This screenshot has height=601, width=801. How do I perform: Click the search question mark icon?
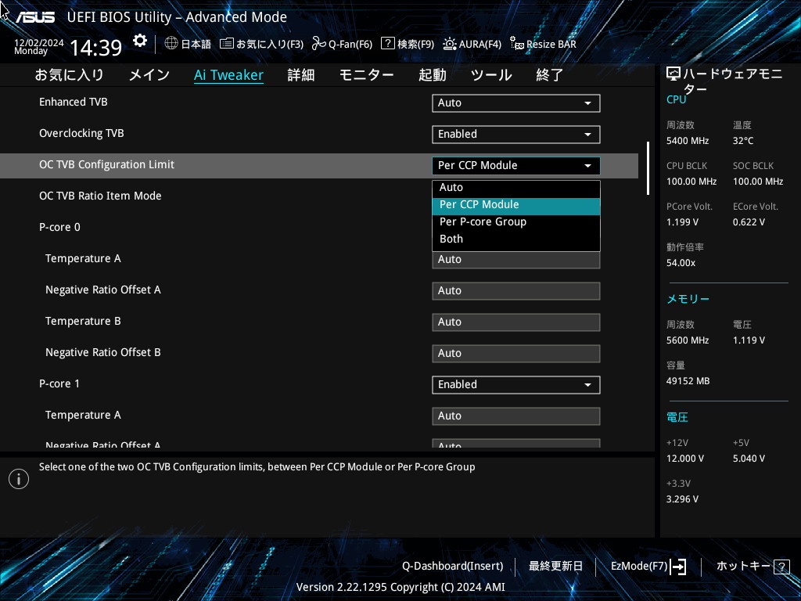click(388, 44)
